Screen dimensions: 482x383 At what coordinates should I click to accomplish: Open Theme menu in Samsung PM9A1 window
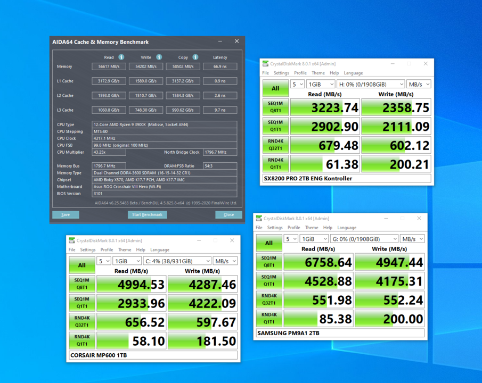pyautogui.click(x=312, y=227)
